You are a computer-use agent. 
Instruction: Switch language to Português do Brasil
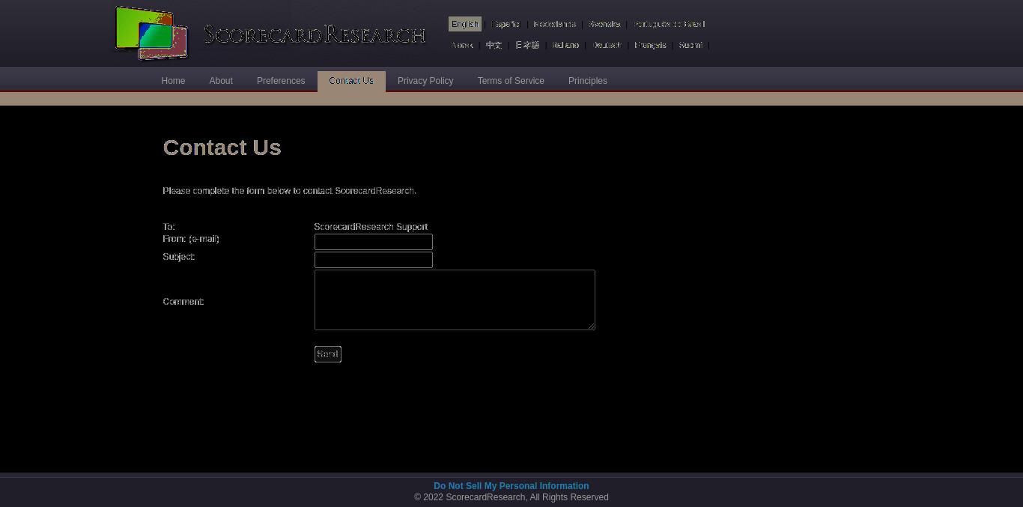[670, 24]
